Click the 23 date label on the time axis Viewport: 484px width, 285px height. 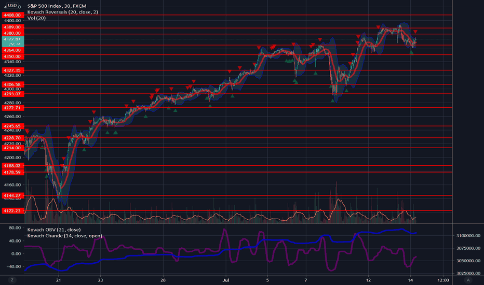[100, 280]
